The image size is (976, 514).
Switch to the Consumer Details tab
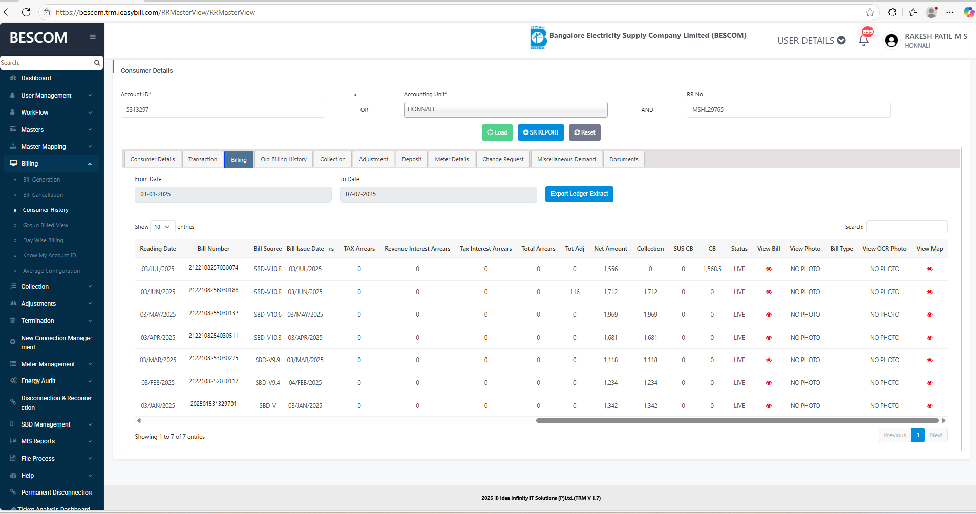pyautogui.click(x=153, y=159)
